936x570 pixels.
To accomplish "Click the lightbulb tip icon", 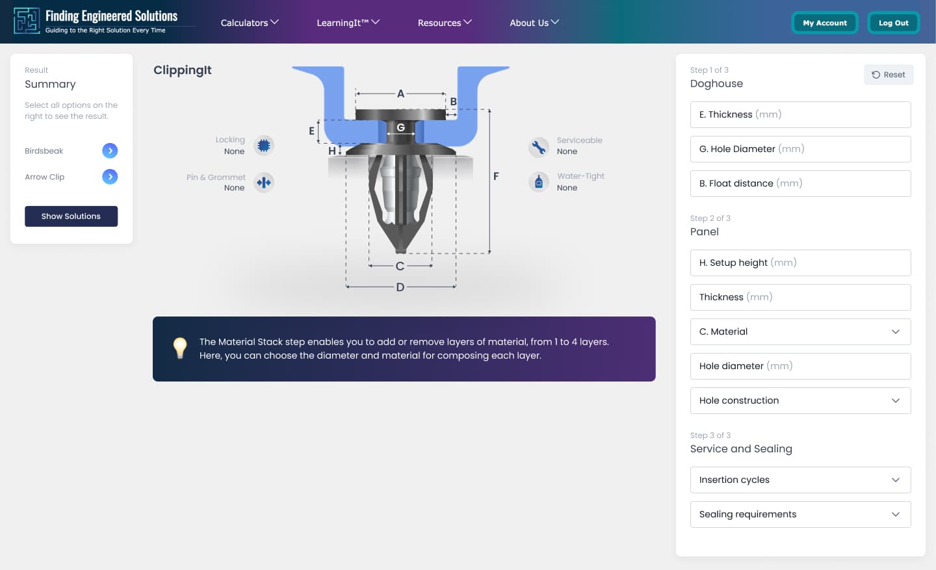I will point(180,348).
